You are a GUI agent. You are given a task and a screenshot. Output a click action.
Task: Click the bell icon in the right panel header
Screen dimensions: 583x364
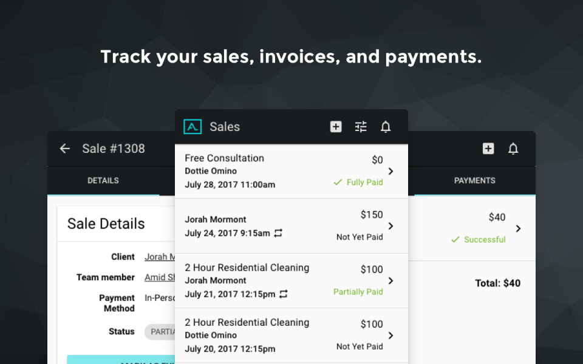click(x=513, y=149)
